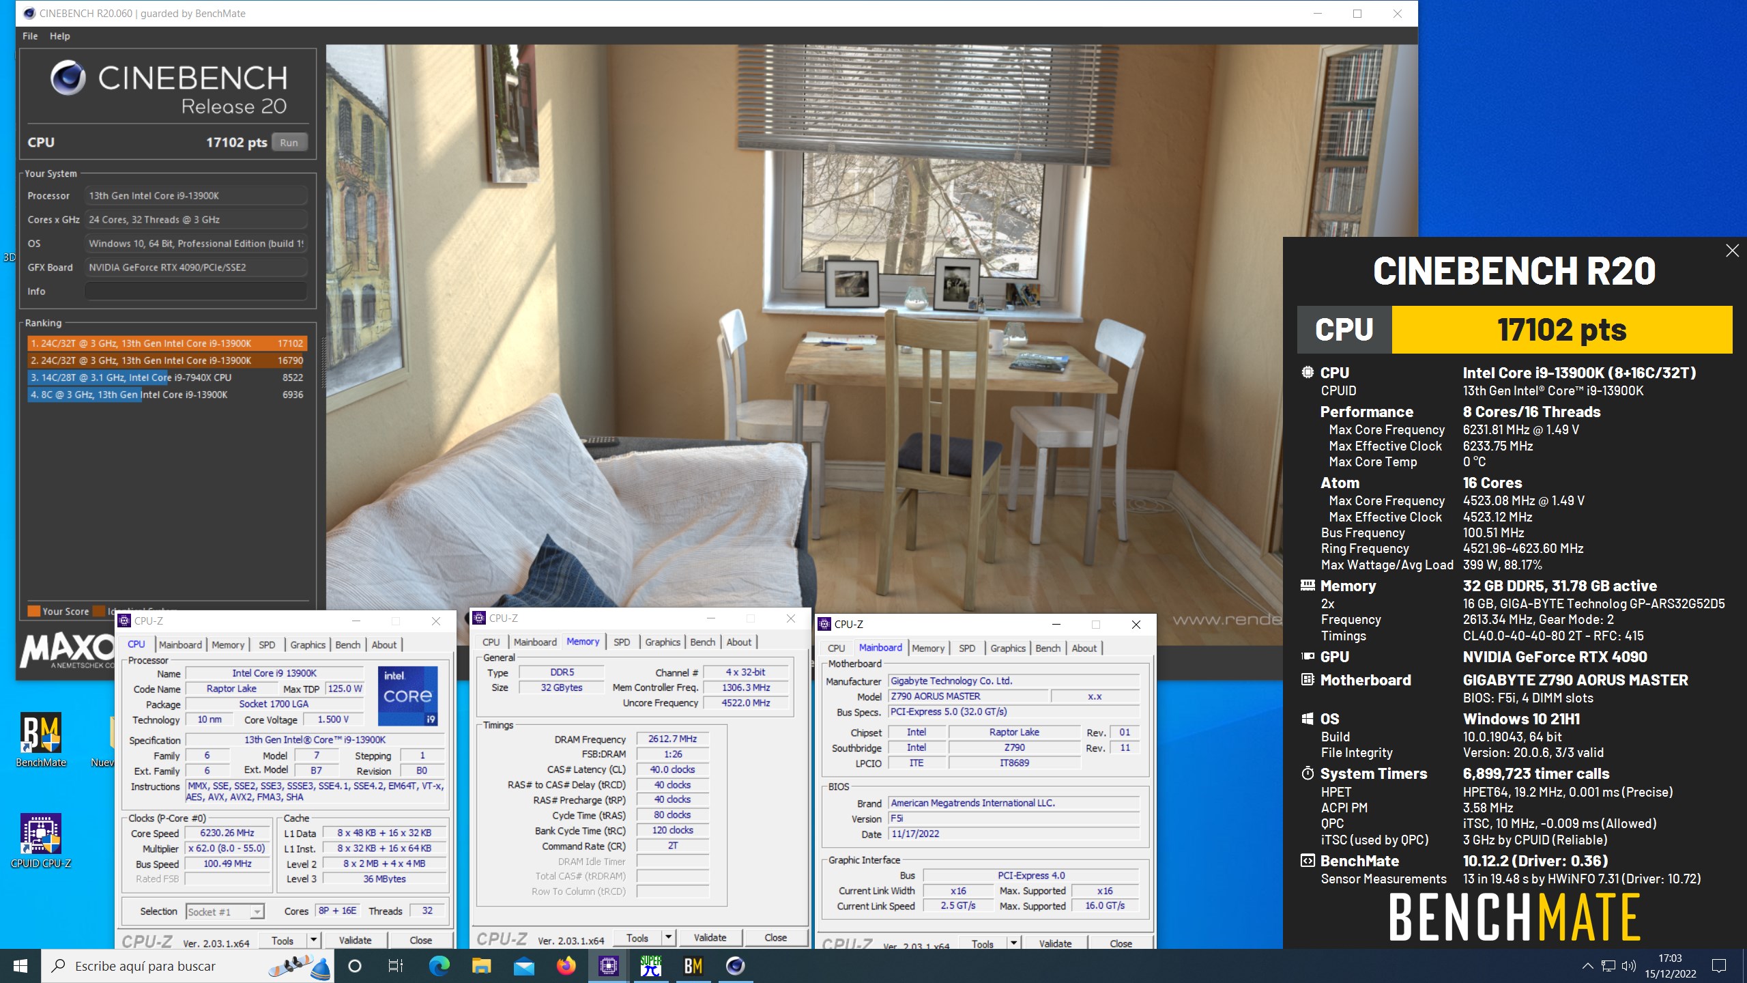This screenshot has width=1747, height=983.
Task: Switch to BenchMate via BM taskbar icon
Action: 693,966
